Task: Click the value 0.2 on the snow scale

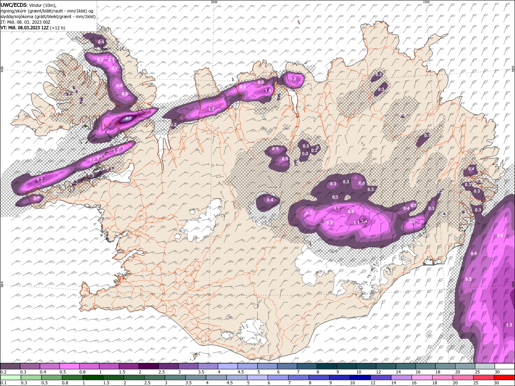Action: (3, 372)
